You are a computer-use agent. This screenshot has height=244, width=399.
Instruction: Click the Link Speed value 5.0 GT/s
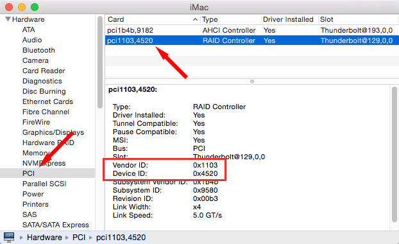tap(207, 215)
